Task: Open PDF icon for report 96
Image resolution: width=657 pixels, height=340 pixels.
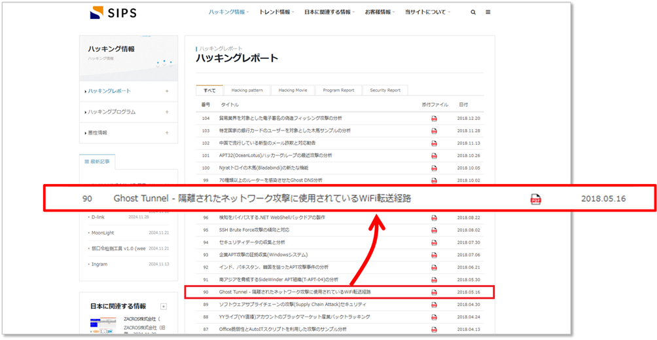Action: pos(434,217)
